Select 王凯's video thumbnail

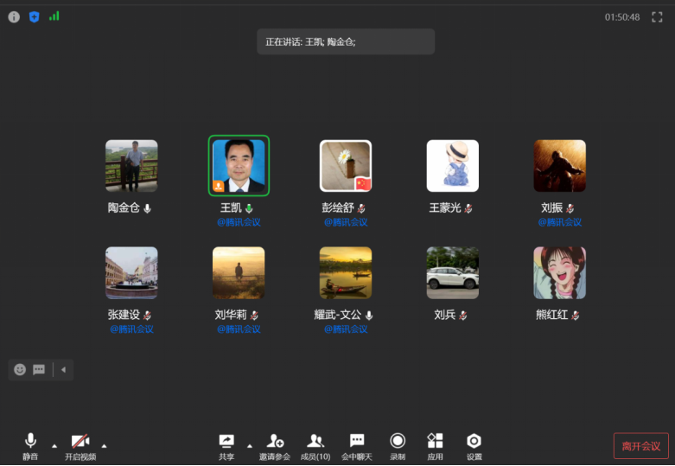tap(239, 166)
